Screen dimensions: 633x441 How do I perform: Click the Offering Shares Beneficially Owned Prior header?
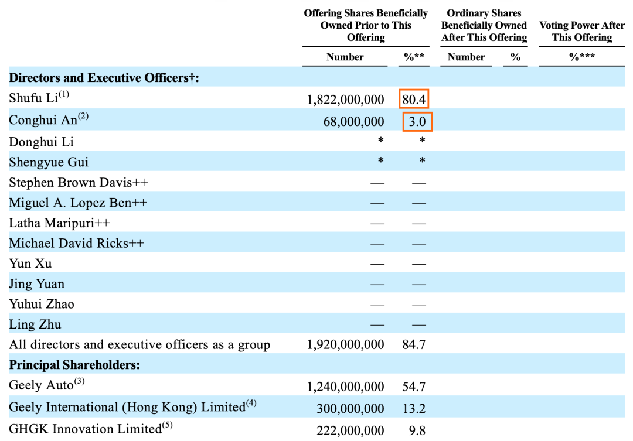(x=366, y=25)
